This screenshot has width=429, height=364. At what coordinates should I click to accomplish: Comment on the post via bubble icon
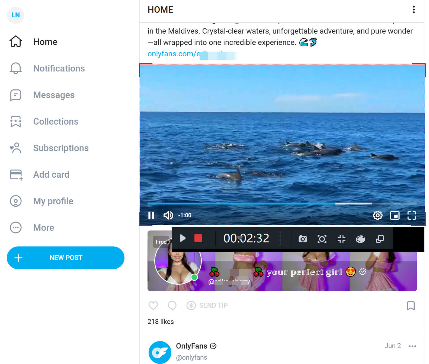[x=172, y=305]
